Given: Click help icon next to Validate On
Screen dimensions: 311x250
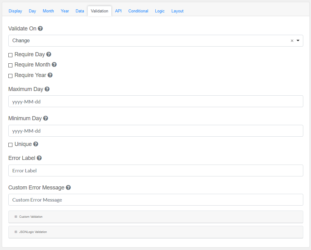Looking at the screenshot, I should [40, 29].
